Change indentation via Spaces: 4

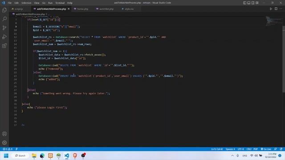(x=230, y=149)
